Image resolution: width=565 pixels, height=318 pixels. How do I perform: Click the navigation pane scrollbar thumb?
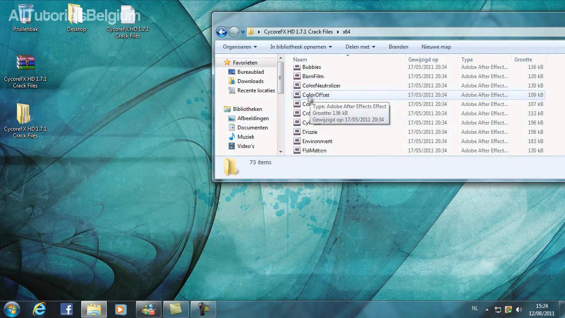click(x=280, y=78)
